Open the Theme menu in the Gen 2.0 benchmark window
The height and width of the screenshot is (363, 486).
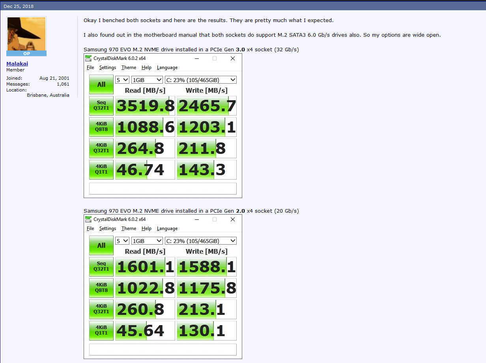(x=129, y=228)
